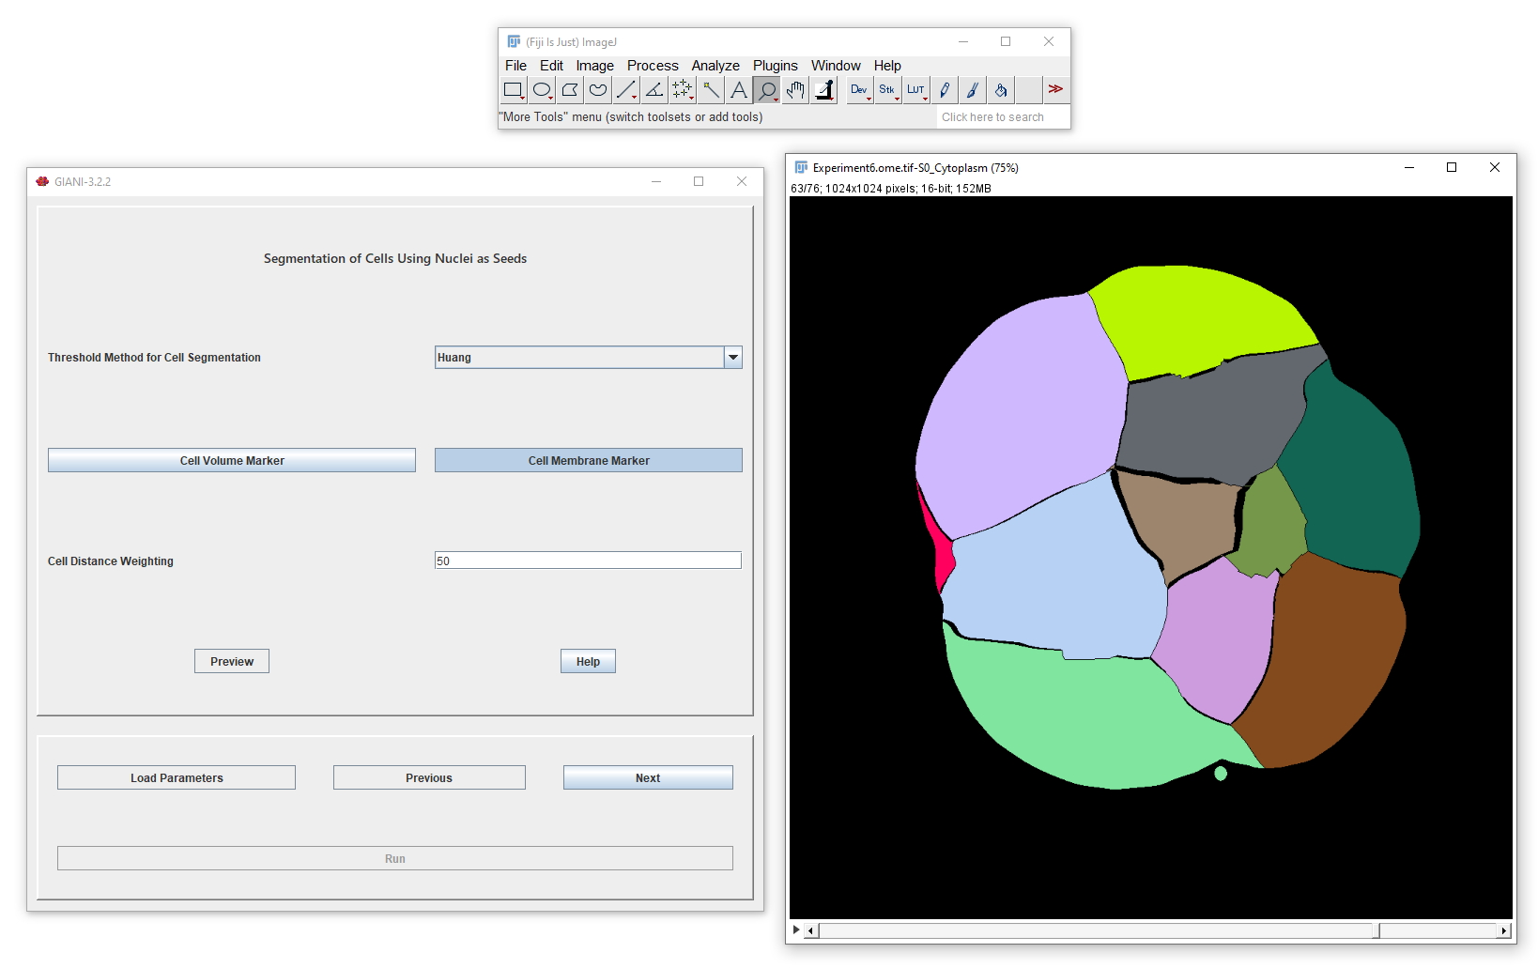Screen dimensions: 1538x968
Task: Select the Polygon selection tool
Action: 570,90
